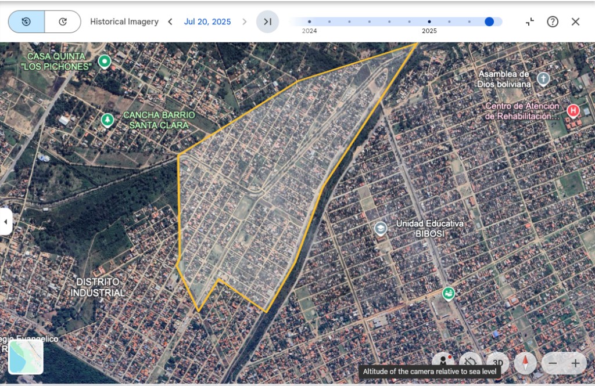Close the Historical Imagery bar
Image resolution: width=595 pixels, height=386 pixels.
coord(575,21)
